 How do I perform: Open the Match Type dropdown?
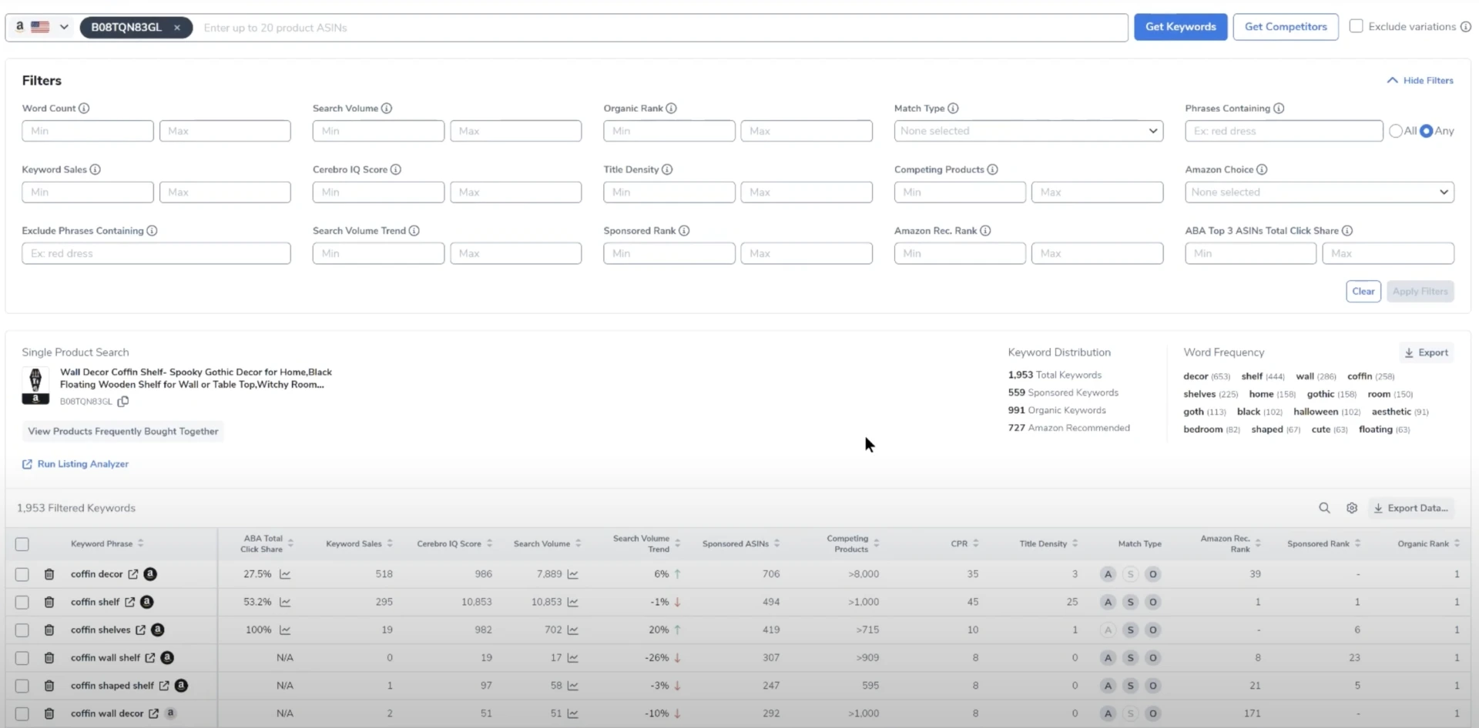[x=1028, y=131]
